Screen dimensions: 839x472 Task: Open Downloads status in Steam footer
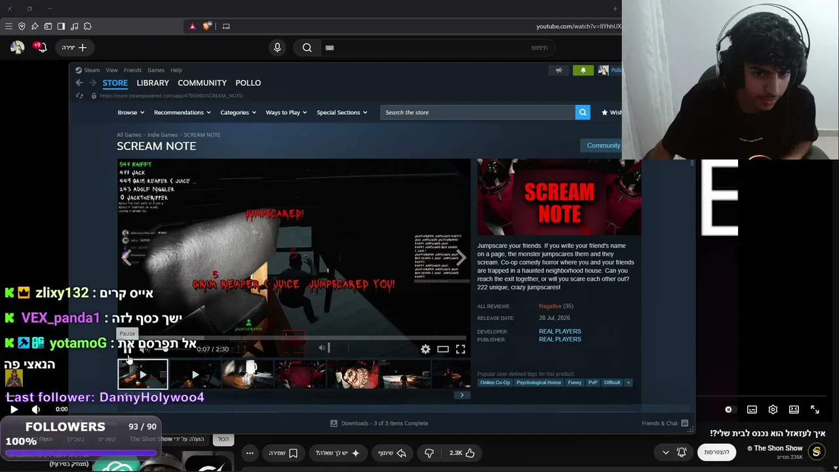click(x=379, y=423)
